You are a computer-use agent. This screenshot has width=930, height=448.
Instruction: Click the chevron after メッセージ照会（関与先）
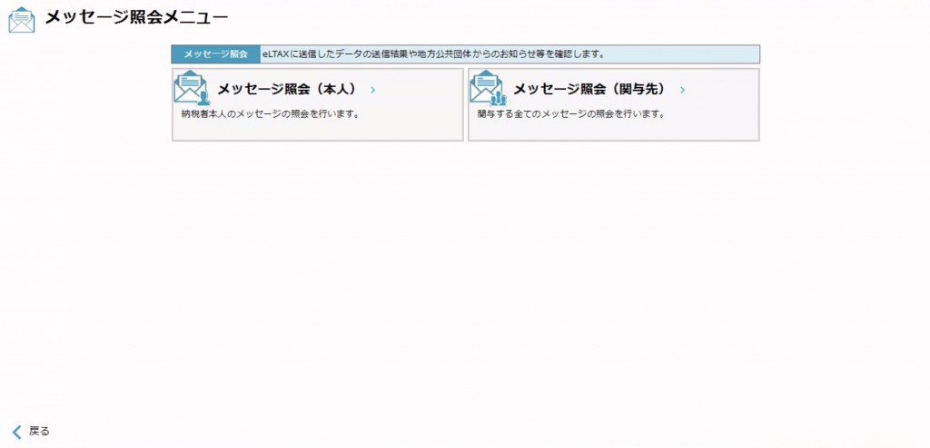pos(682,90)
